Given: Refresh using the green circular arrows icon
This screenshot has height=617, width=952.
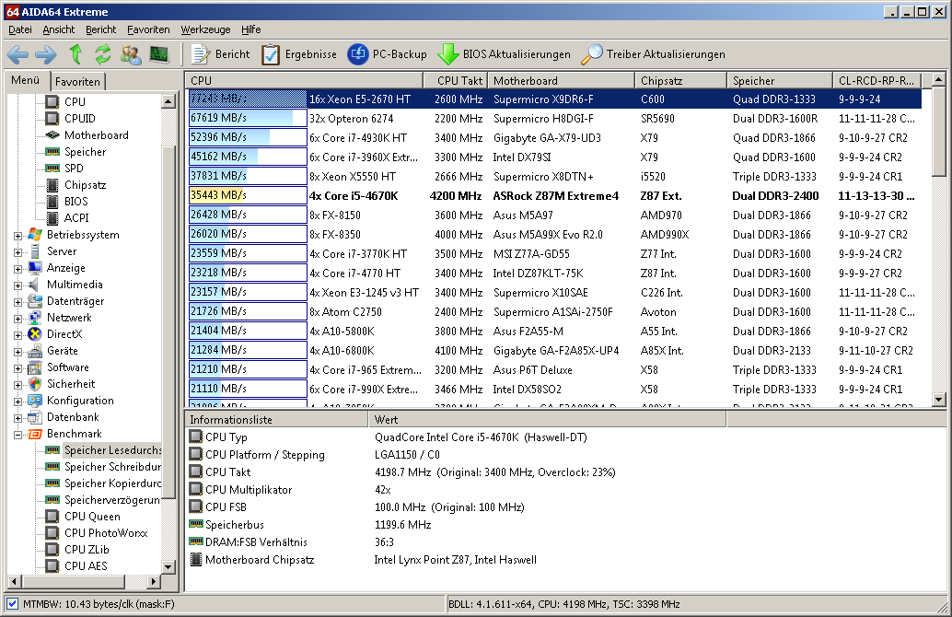Looking at the screenshot, I should pos(103,54).
